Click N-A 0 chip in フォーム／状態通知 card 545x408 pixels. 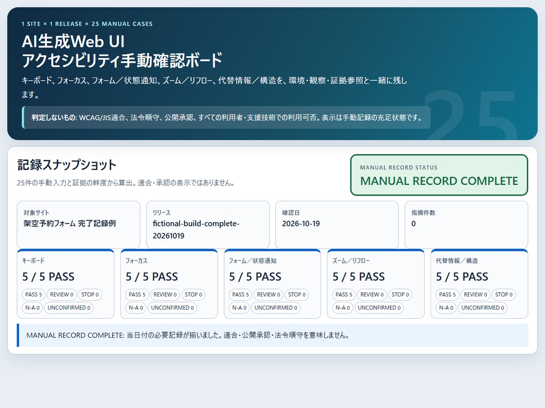point(239,308)
